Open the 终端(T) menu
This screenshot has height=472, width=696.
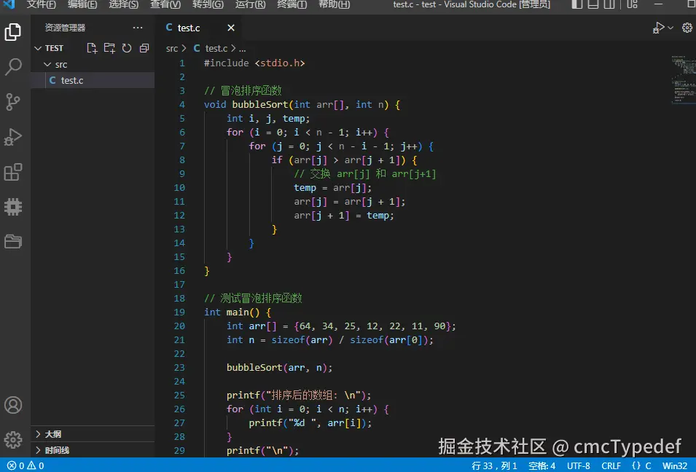click(x=292, y=4)
